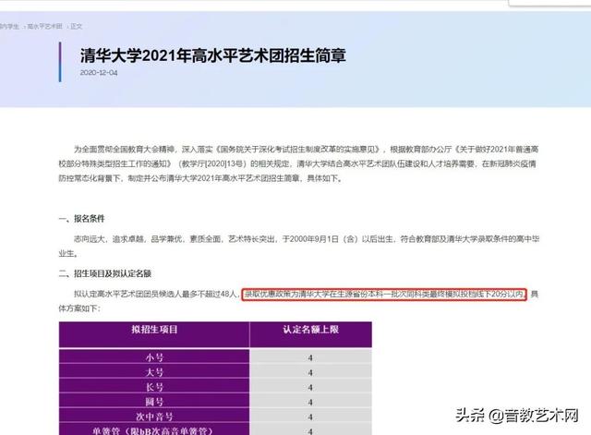Click the quota value 4 beside 长号
The height and width of the screenshot is (435, 591).
click(x=310, y=388)
